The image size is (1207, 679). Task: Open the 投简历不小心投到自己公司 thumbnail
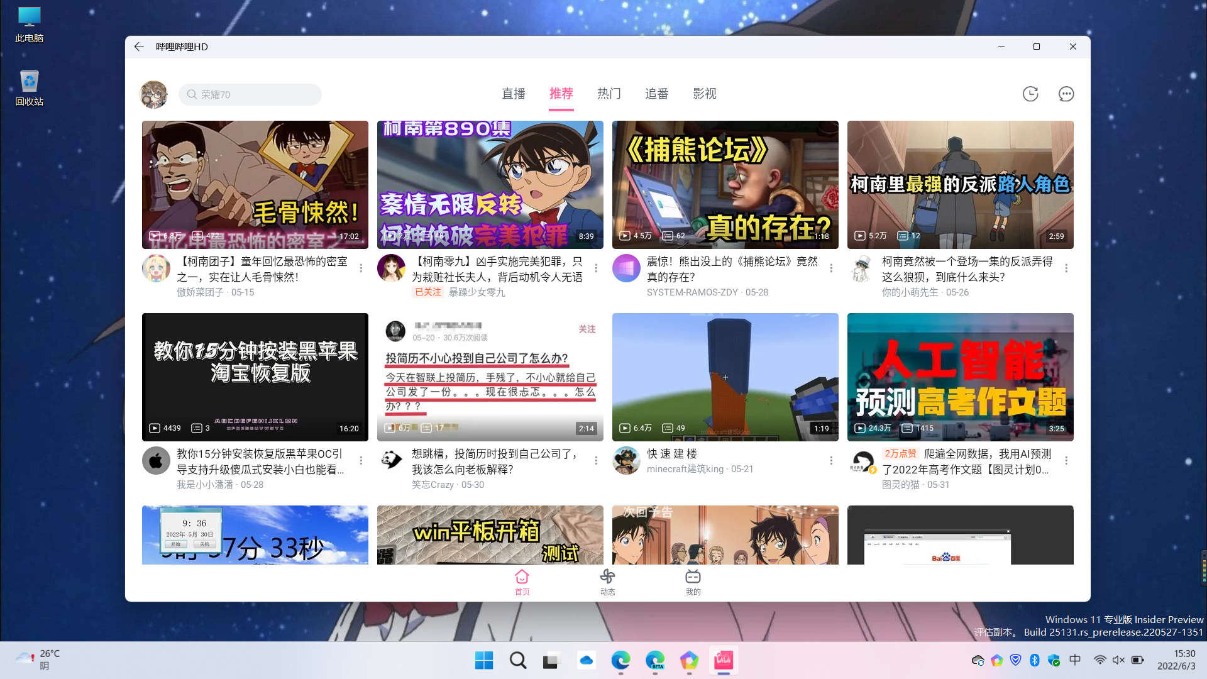click(x=490, y=377)
